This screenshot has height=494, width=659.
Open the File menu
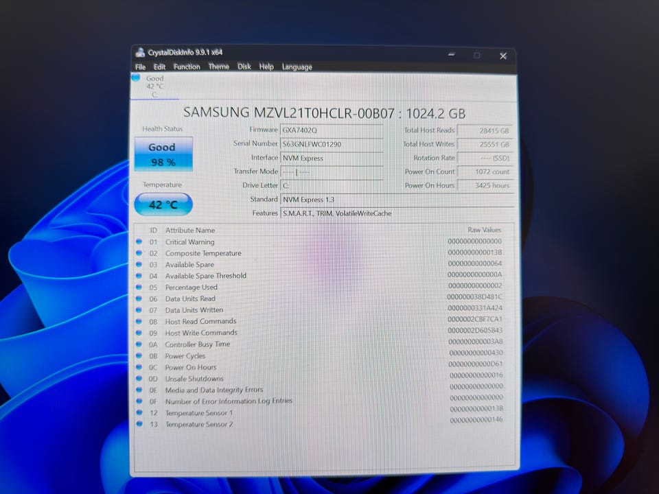pos(140,67)
